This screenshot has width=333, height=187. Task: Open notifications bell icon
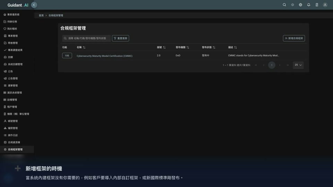(x=309, y=5)
